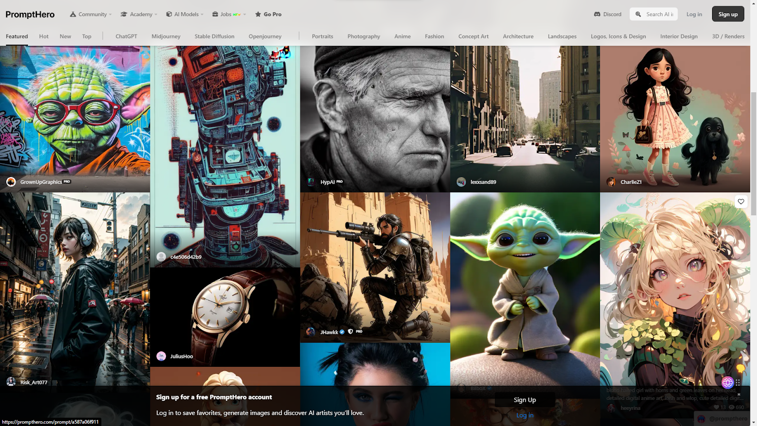Open the Anime category
This screenshot has height=426, width=757.
pyautogui.click(x=403, y=36)
